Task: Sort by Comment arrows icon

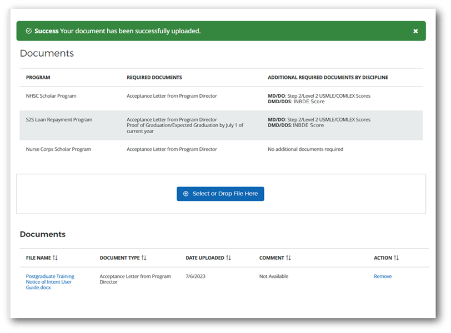Action: (288, 258)
